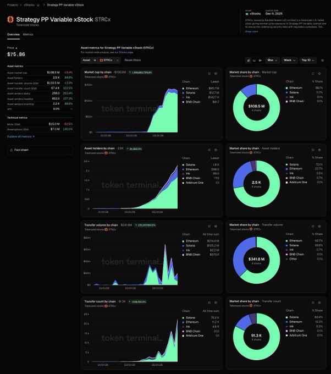Remove the STRCx asset filter chip
This screenshot has width=331, height=374.
tap(118, 61)
